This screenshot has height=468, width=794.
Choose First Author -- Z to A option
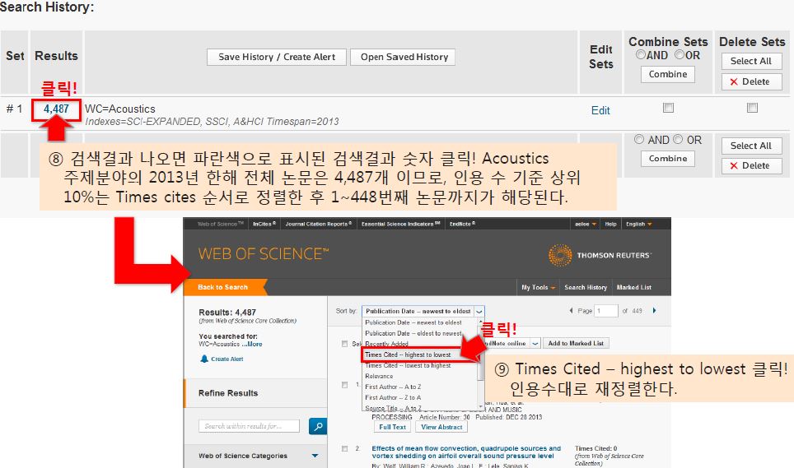(393, 398)
